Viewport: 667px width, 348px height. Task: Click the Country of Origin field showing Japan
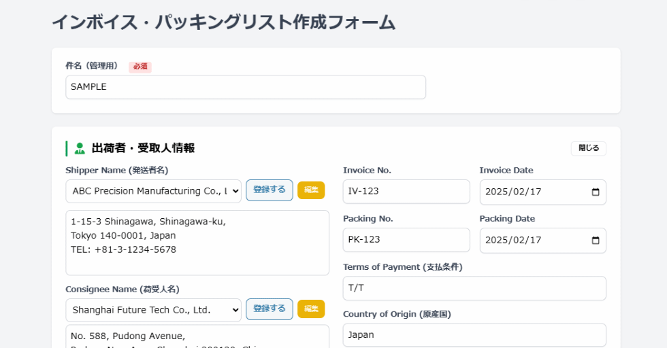[474, 335]
